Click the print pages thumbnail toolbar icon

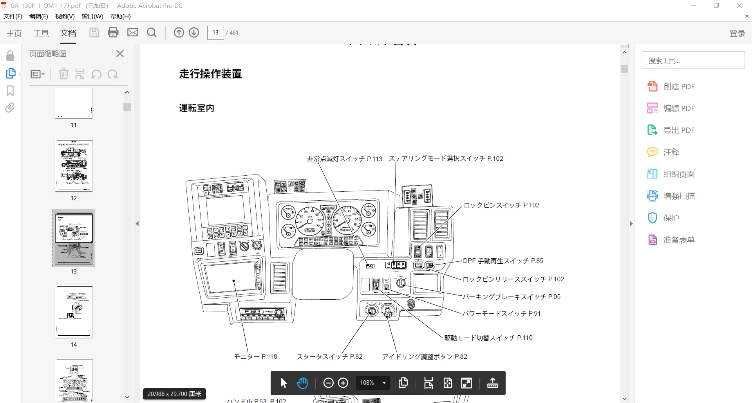coord(80,74)
